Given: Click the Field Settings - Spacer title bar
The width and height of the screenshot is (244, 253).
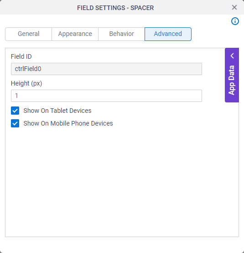Looking at the screenshot, I should [115, 8].
